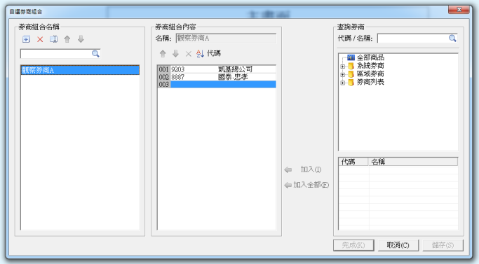Select 券商列表 tree label

(x=370, y=82)
